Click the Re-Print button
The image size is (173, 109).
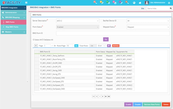(116, 46)
